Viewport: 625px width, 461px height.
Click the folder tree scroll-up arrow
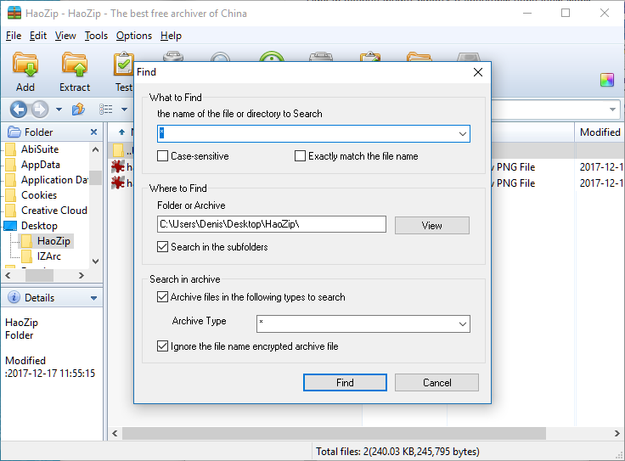(95, 149)
